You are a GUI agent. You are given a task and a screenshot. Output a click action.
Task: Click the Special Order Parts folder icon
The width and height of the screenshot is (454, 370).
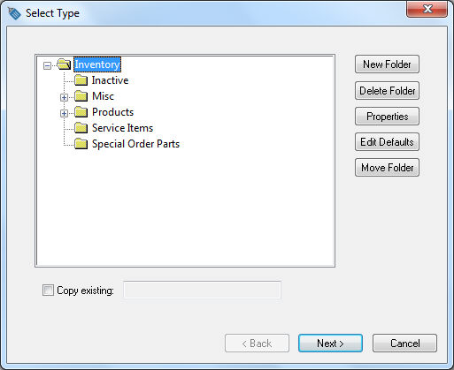(x=81, y=144)
